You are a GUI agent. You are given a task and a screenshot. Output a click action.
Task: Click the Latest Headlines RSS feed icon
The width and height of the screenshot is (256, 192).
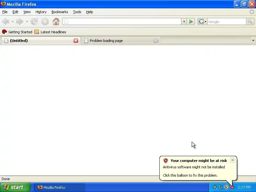point(37,32)
